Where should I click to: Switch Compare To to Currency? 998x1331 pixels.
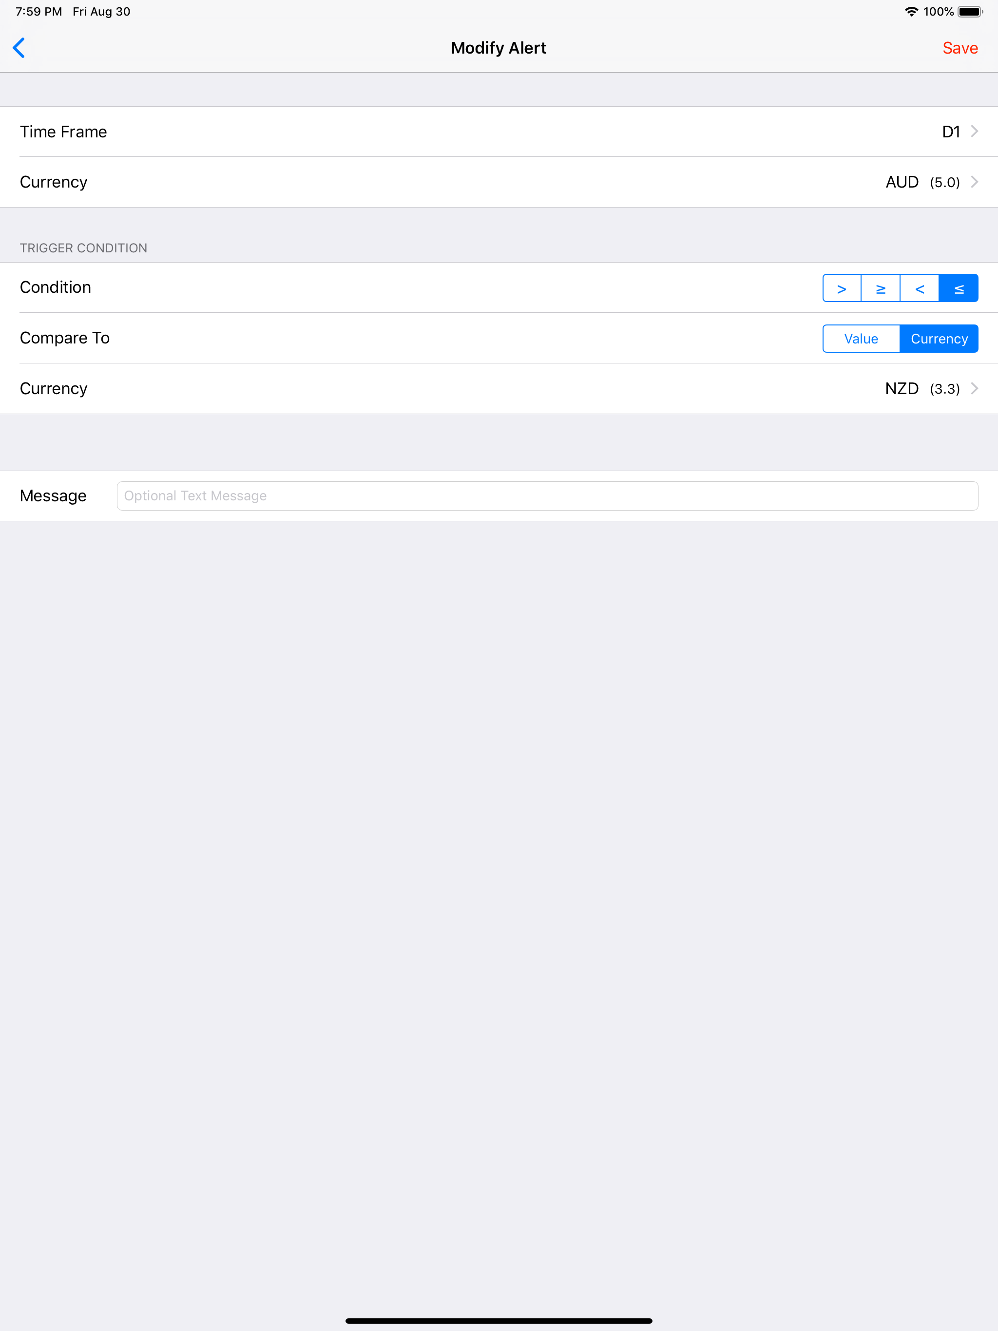point(939,339)
